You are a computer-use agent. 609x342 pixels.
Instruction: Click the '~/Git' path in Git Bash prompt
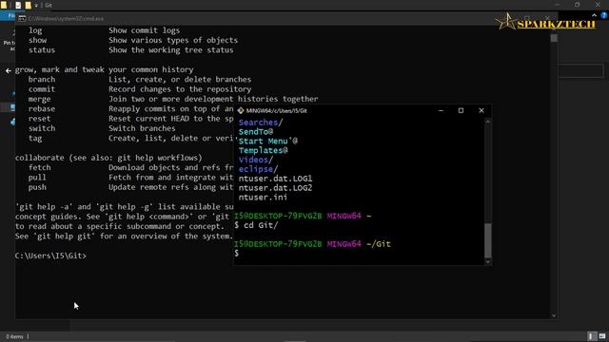(x=379, y=244)
